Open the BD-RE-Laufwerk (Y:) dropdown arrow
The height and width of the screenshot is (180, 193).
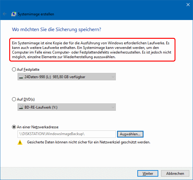[x=113, y=107]
